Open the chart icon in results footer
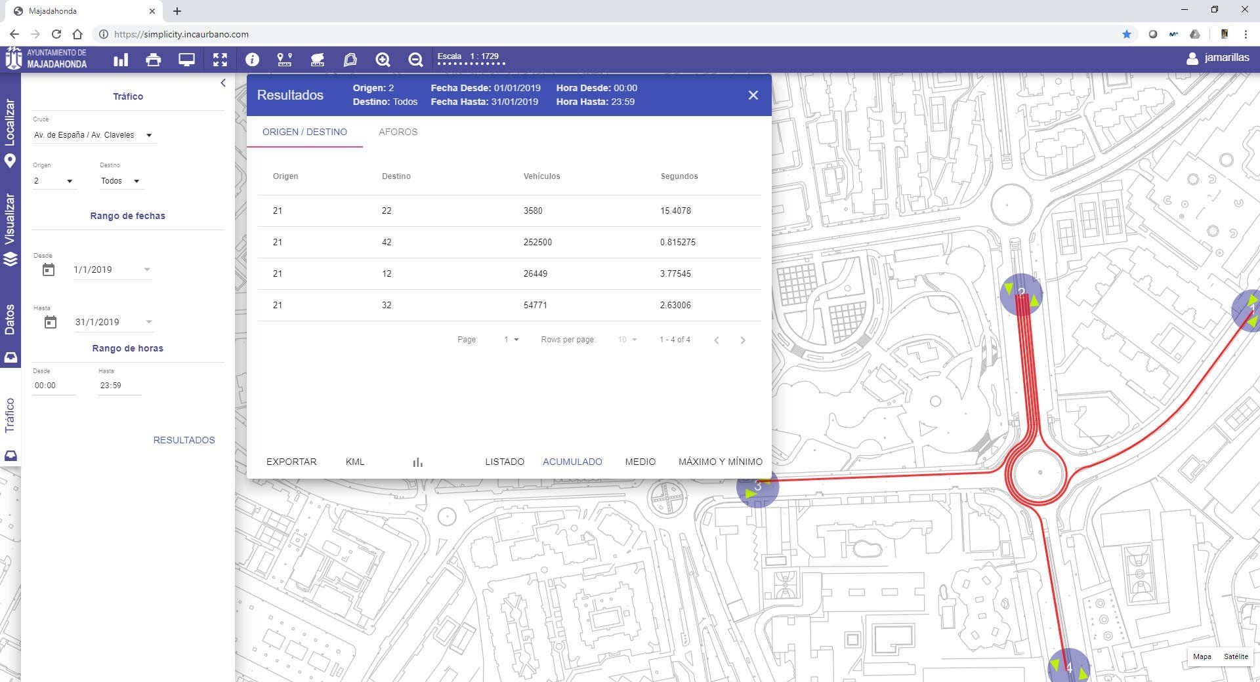The width and height of the screenshot is (1260, 682). point(417,462)
